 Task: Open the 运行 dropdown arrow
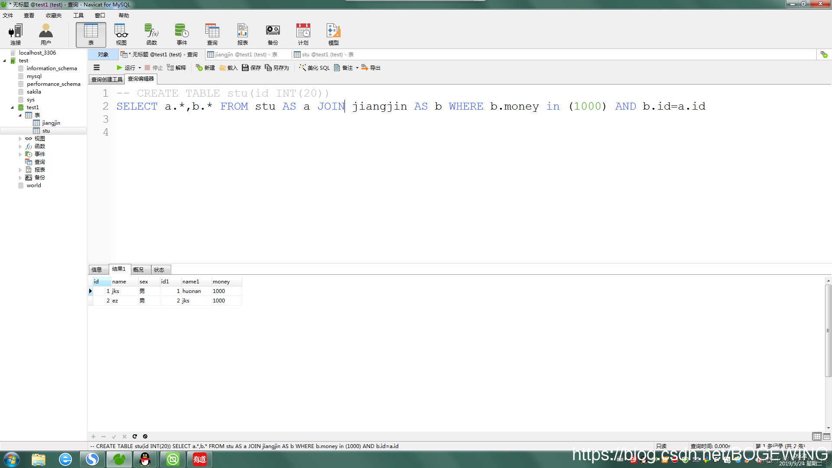(x=140, y=68)
